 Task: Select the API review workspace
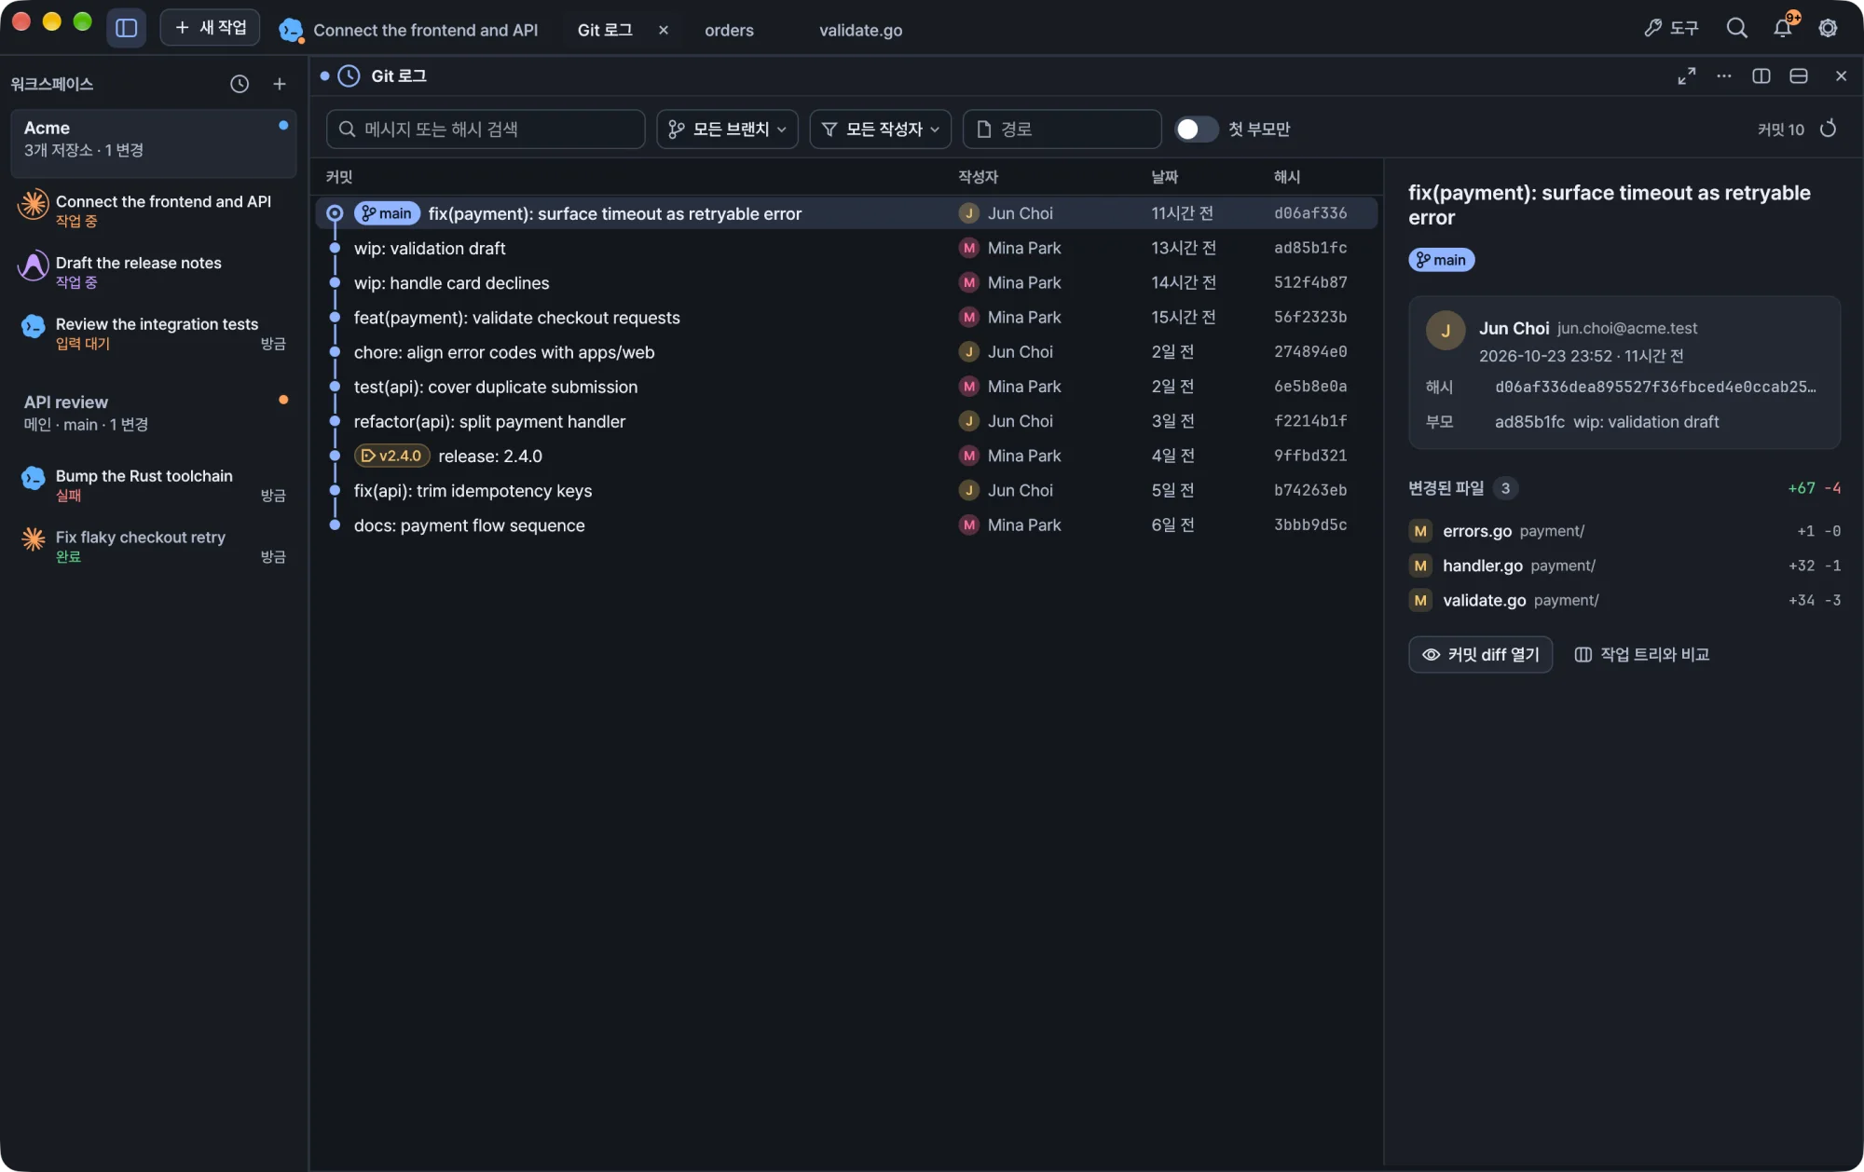[x=154, y=413]
